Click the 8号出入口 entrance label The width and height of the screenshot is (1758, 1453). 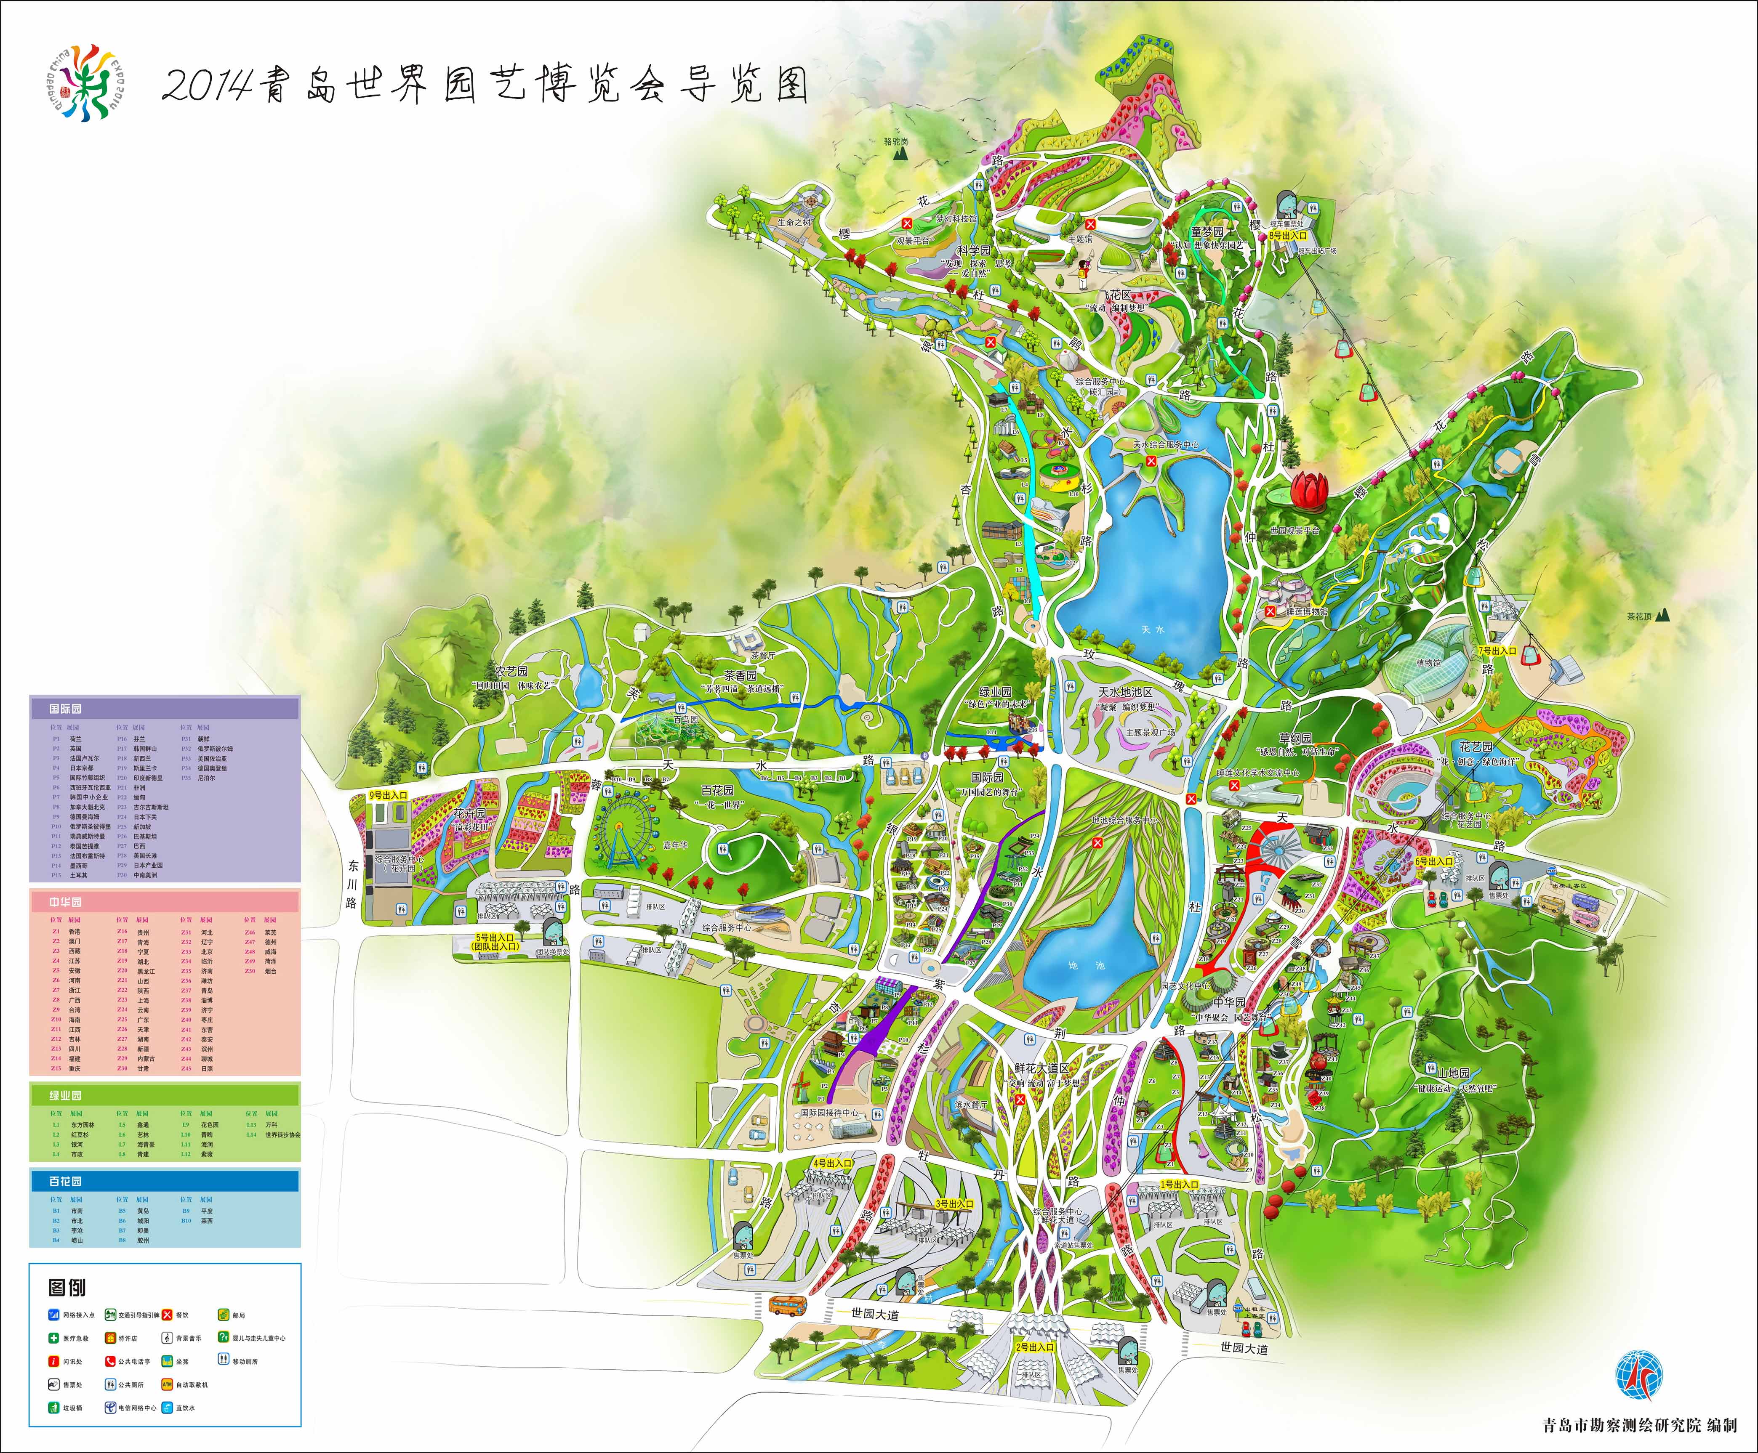pos(1288,236)
